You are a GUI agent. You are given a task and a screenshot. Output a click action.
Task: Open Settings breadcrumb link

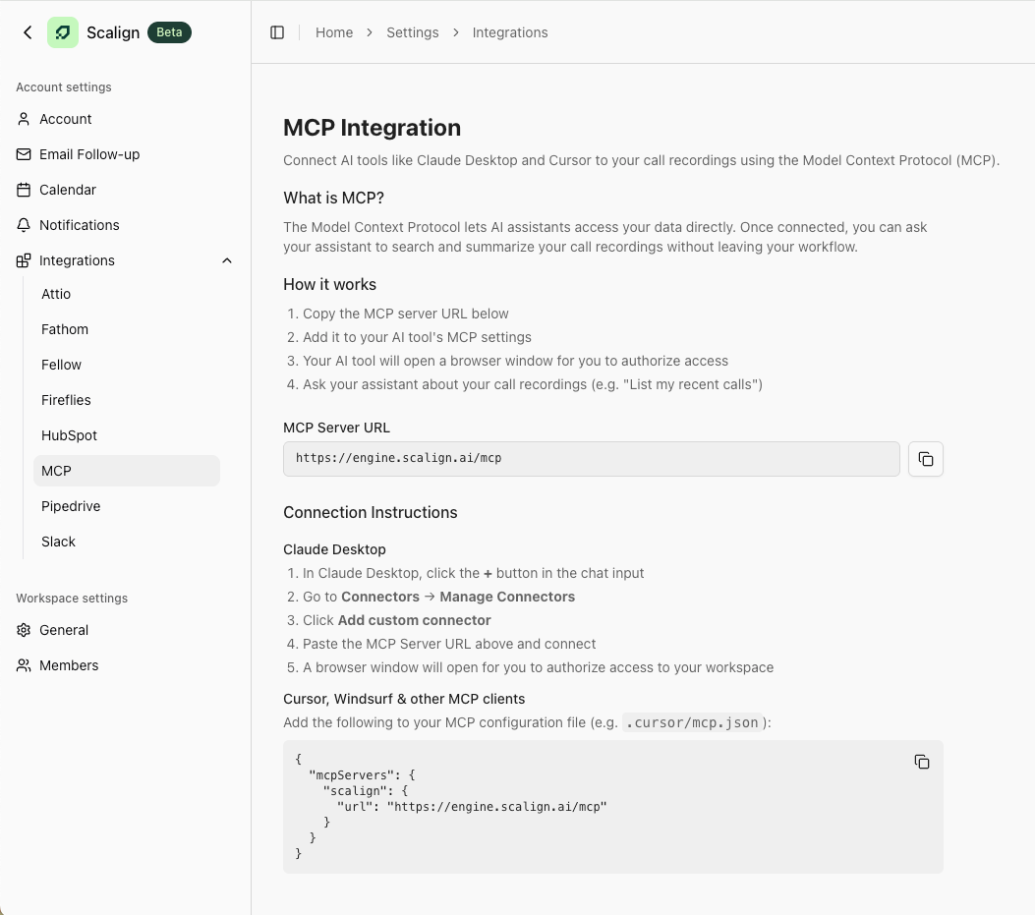pyautogui.click(x=413, y=32)
